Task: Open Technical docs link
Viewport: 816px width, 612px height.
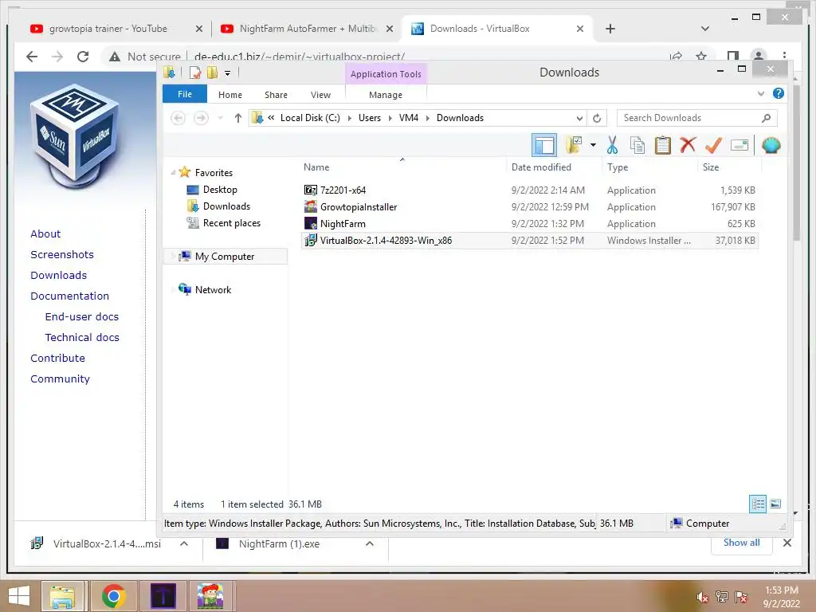Action: pyautogui.click(x=82, y=337)
